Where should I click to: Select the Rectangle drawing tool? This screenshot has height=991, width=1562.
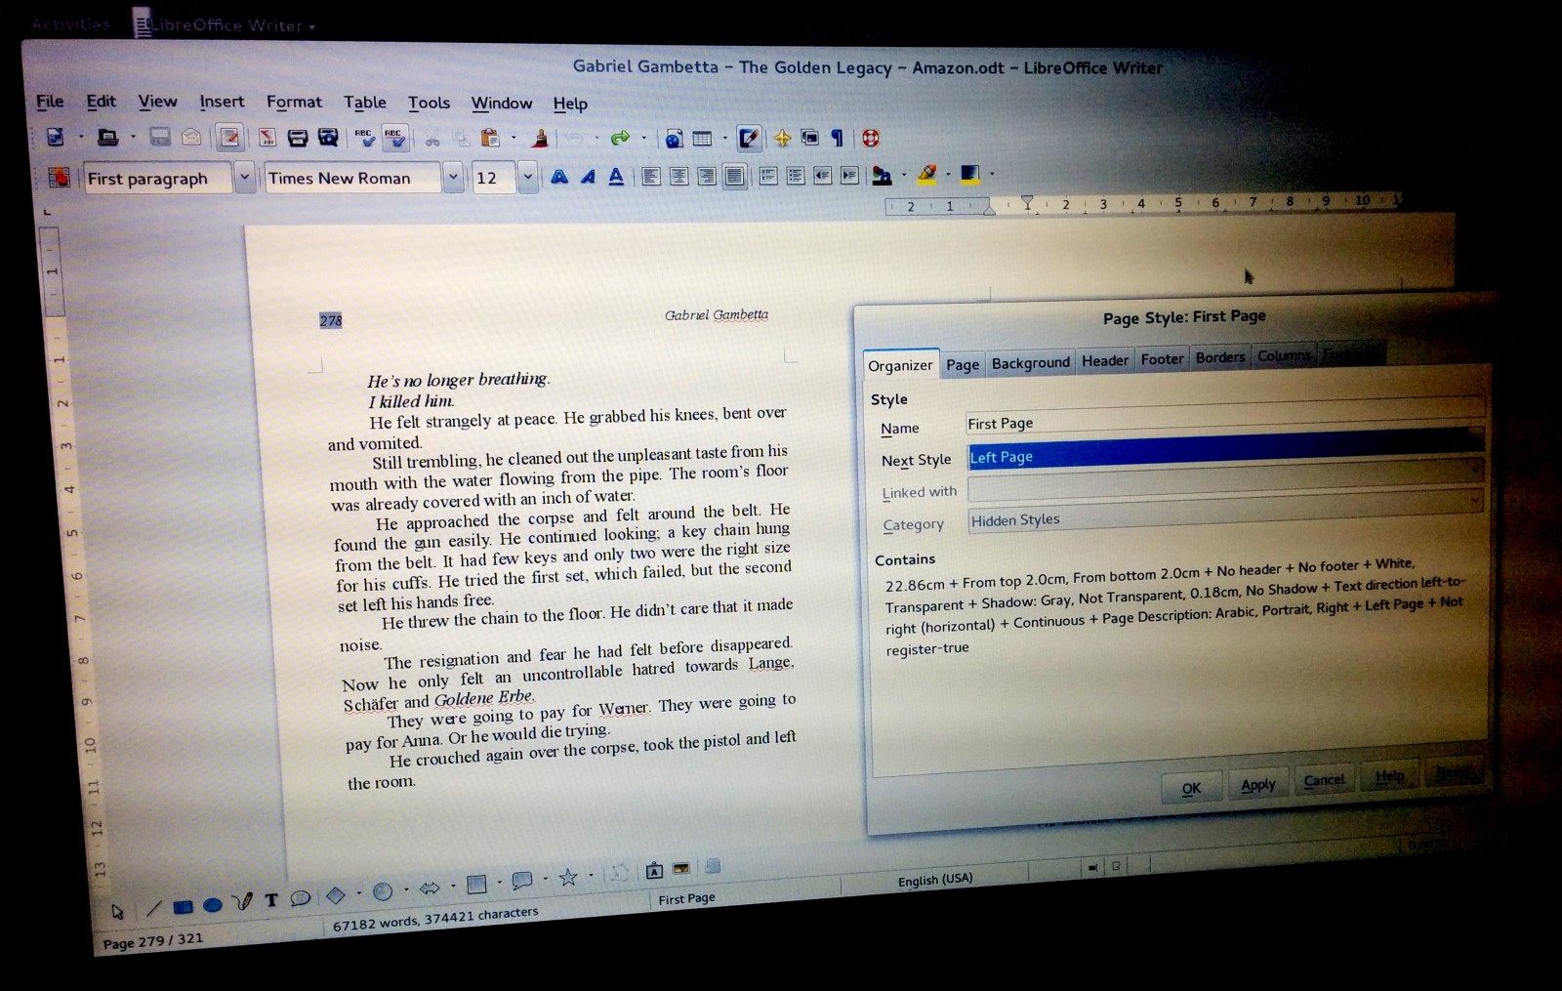click(183, 906)
